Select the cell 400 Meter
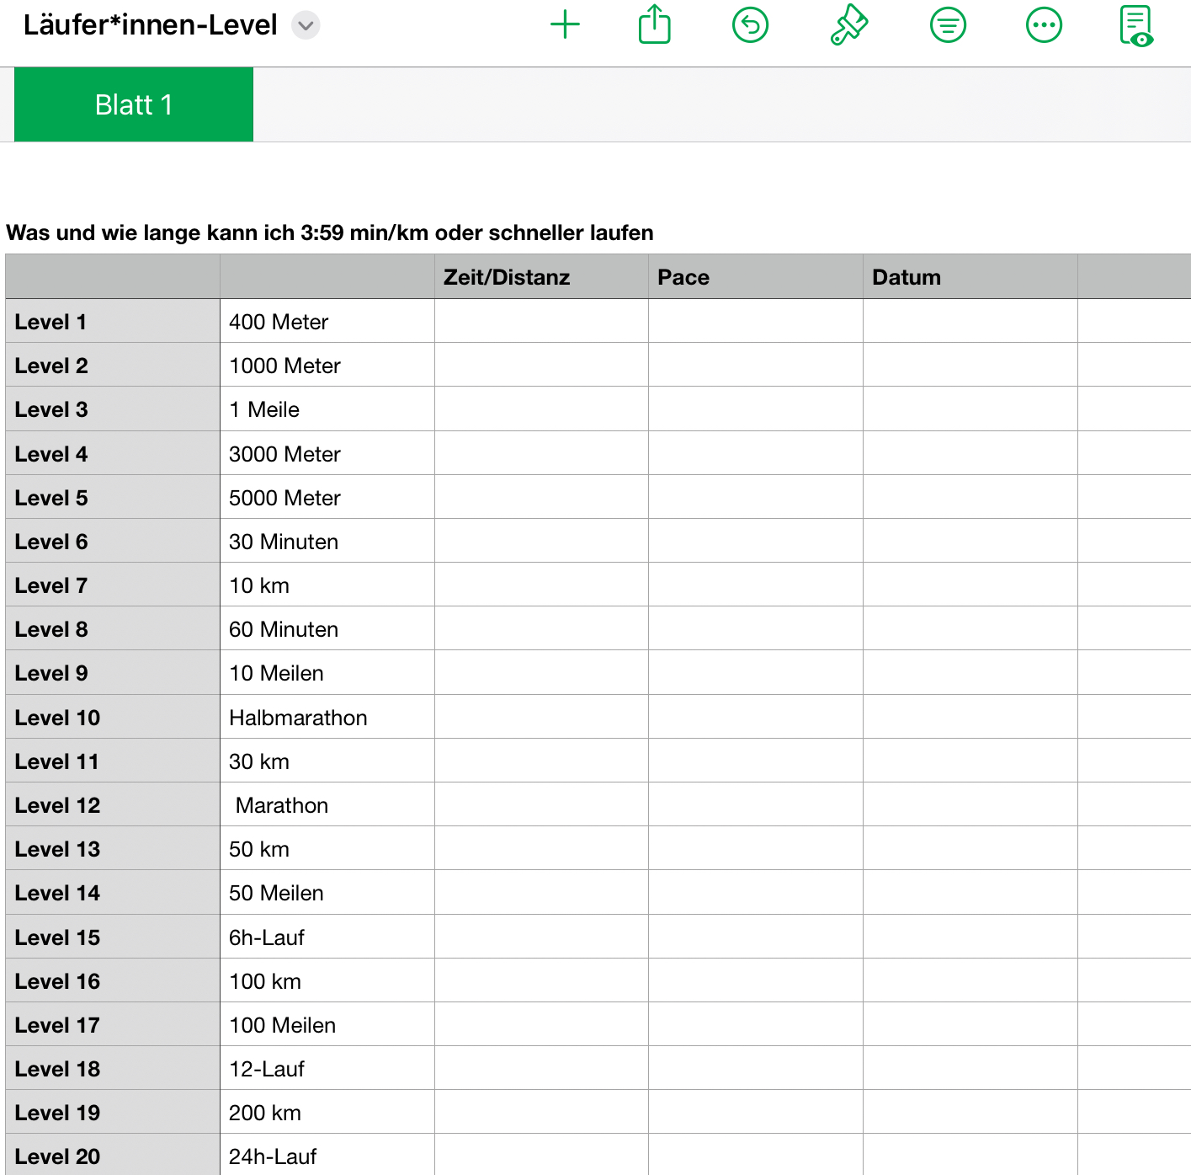1191x1175 pixels. [327, 321]
